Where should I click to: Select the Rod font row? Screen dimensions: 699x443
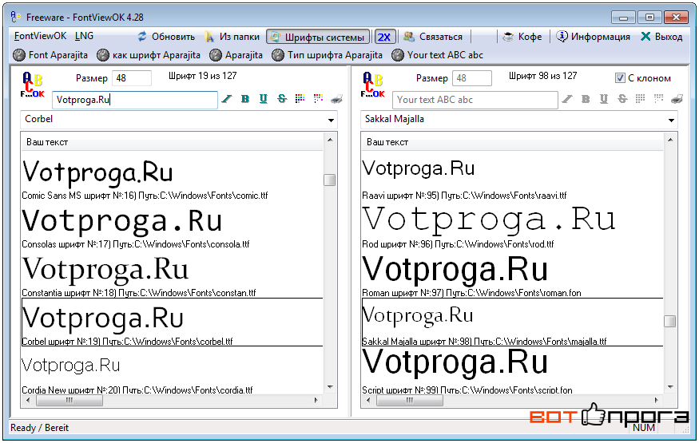pos(512,225)
